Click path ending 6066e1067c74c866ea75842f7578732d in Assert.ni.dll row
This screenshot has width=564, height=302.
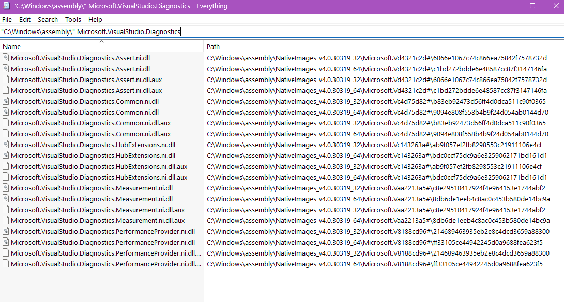[x=376, y=58]
